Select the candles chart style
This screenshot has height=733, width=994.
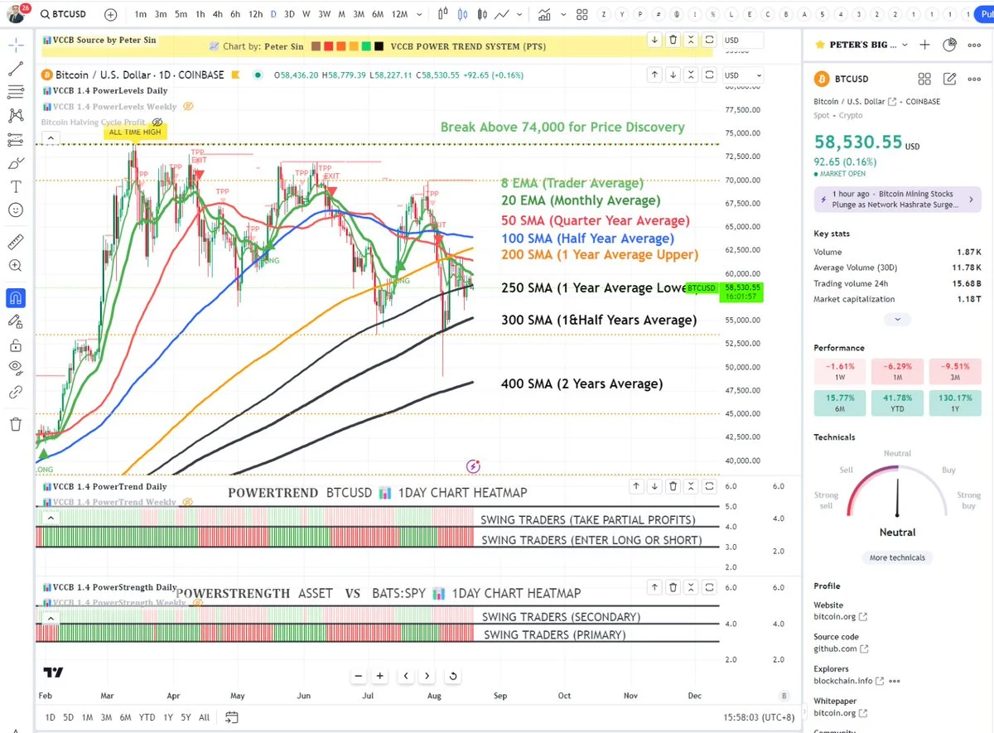coord(462,15)
